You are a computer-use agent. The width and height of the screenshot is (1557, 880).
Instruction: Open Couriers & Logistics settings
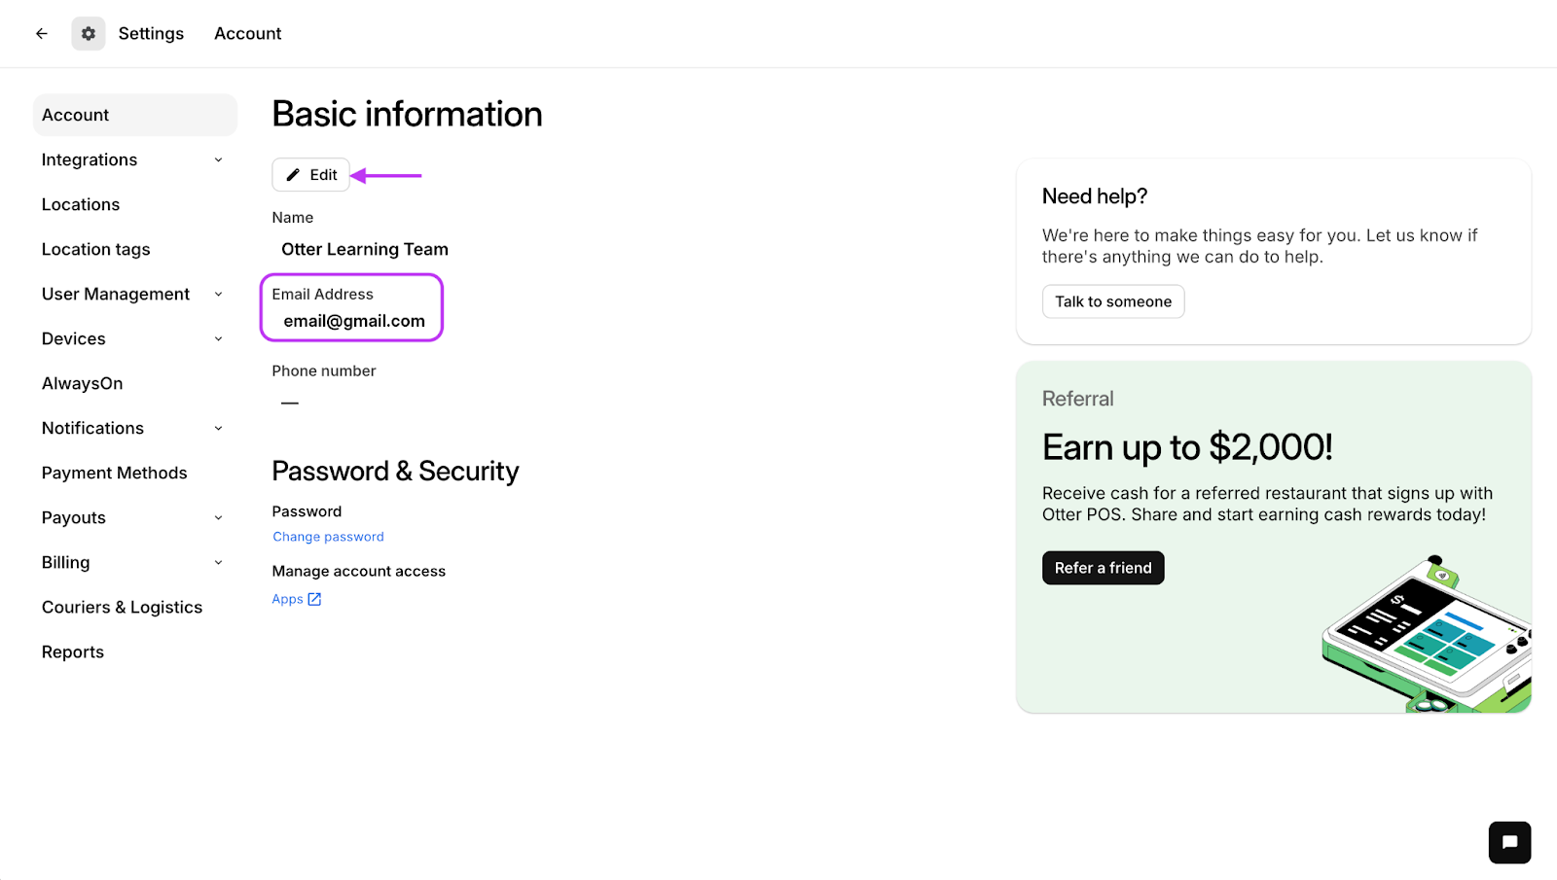pos(122,607)
